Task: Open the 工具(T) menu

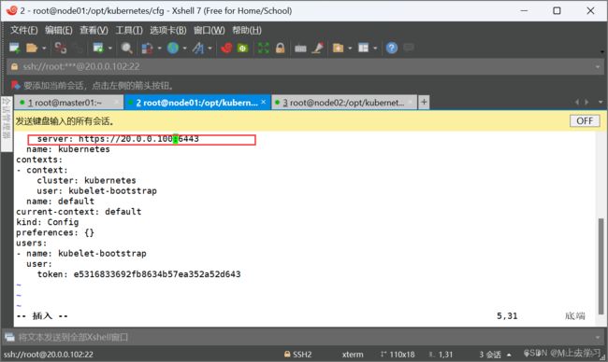Action: pos(129,30)
